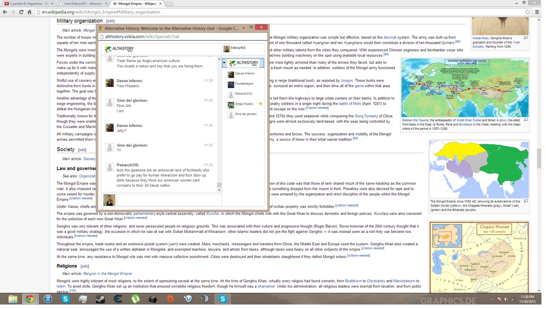Bookmark this page with the star icon
Screen dimensions: 546x309
[528, 12]
